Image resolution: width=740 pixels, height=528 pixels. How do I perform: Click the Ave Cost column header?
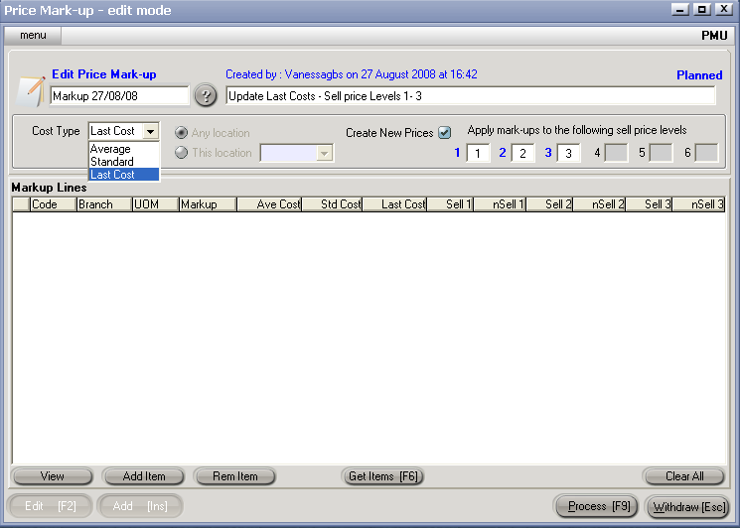[x=269, y=204]
